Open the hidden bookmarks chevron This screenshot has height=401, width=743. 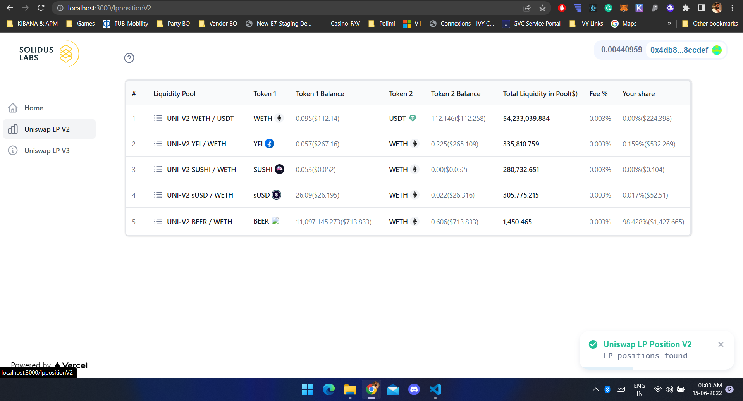[x=669, y=23]
